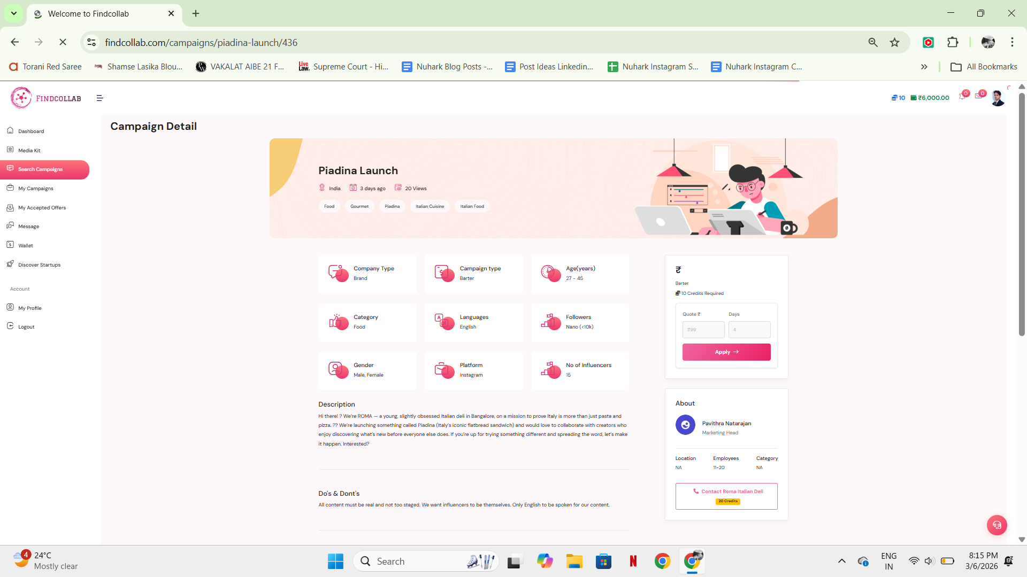The image size is (1027, 577).
Task: Open the notifications bell icon
Action: pos(963,96)
